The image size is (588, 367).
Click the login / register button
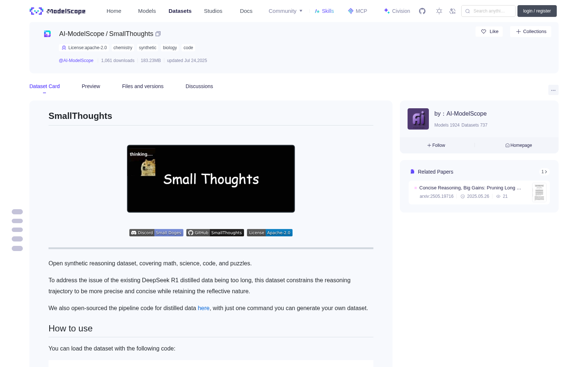(537, 11)
